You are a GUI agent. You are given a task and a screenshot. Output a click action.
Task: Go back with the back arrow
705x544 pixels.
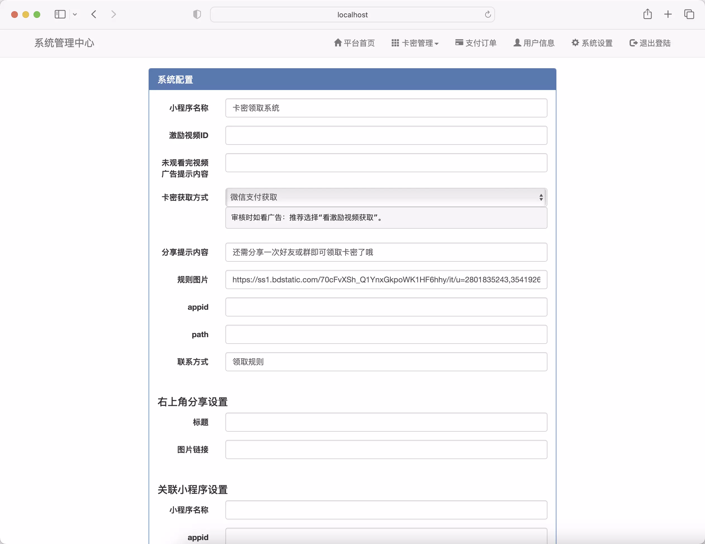(94, 15)
